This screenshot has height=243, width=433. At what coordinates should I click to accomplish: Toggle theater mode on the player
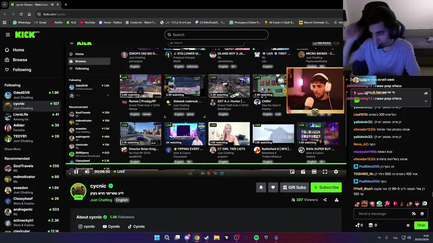(314, 172)
